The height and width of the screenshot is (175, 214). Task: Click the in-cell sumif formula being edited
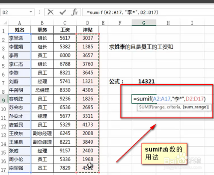click(x=169, y=99)
